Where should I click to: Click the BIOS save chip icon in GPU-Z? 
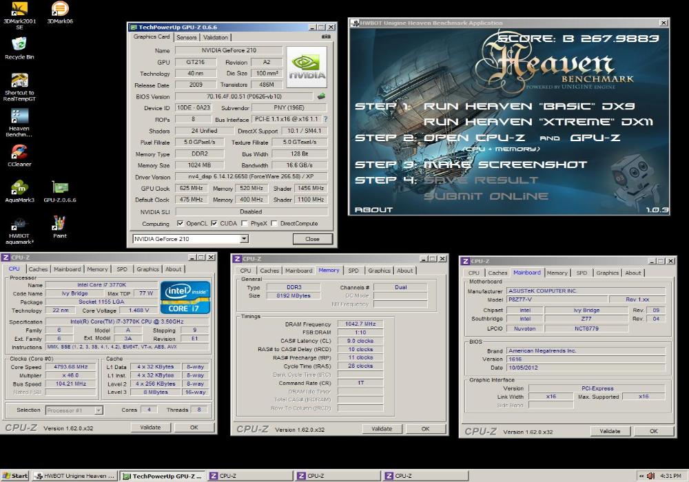322,96
